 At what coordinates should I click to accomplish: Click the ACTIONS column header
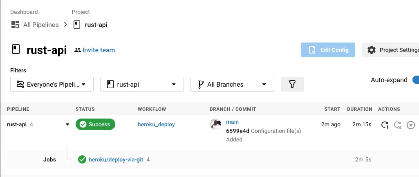(389, 109)
